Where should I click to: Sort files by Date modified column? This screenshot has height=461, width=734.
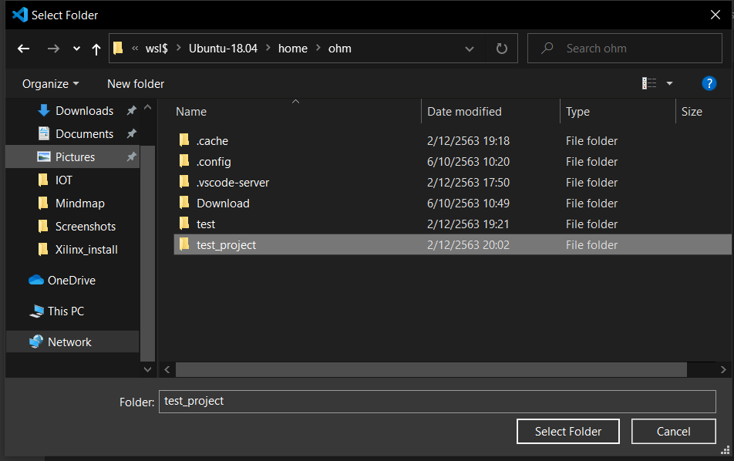click(x=464, y=112)
